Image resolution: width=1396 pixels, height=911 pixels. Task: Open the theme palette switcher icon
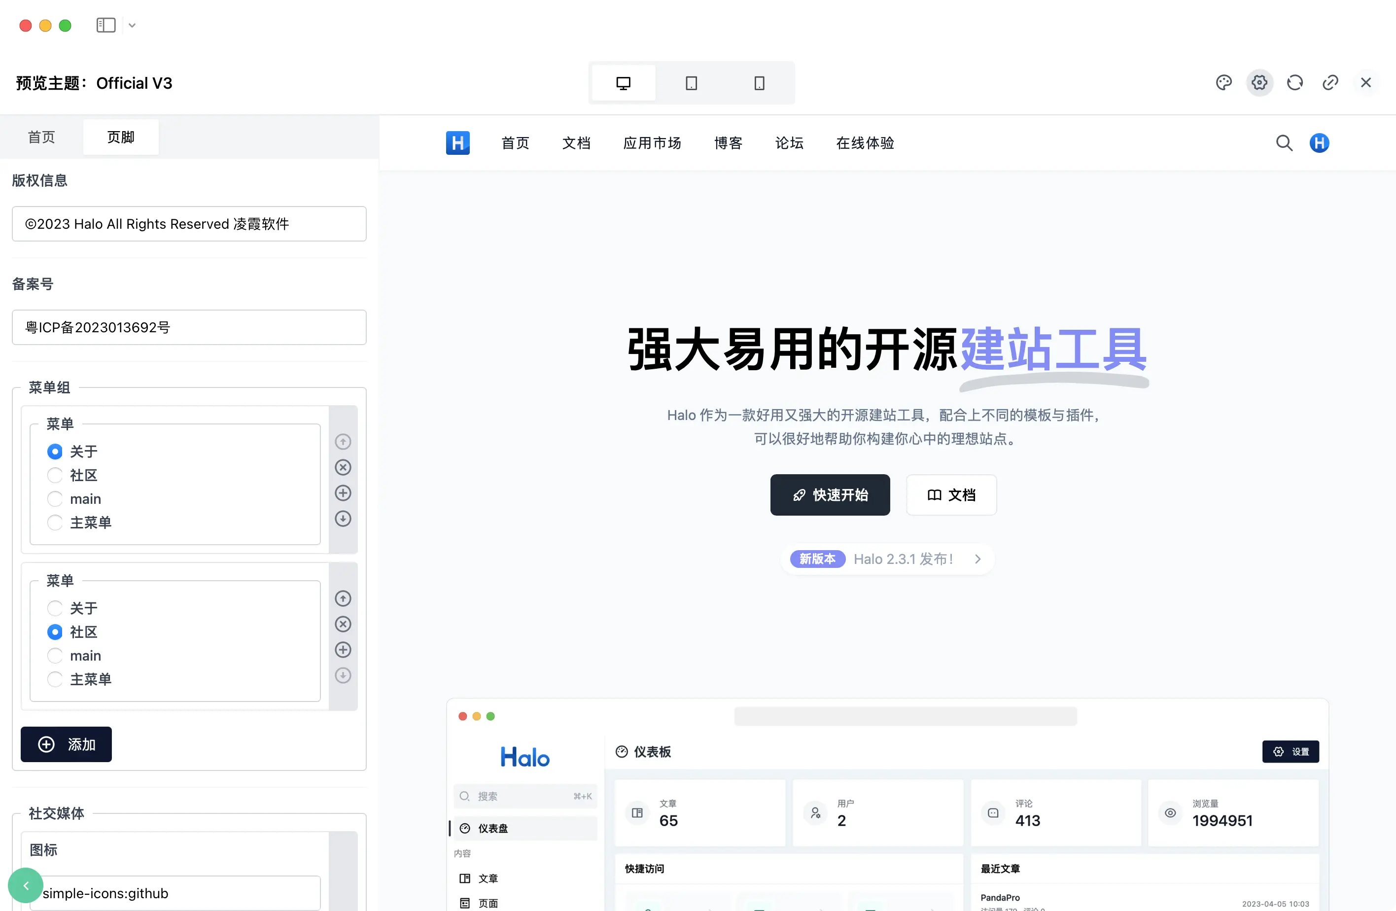pos(1224,83)
